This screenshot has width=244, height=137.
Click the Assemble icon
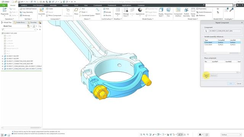click(42, 10)
